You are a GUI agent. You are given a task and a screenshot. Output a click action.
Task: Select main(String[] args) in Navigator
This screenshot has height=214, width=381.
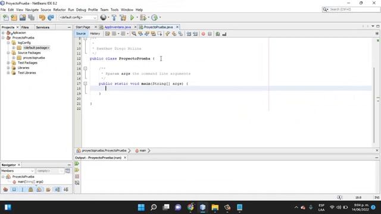30,182
